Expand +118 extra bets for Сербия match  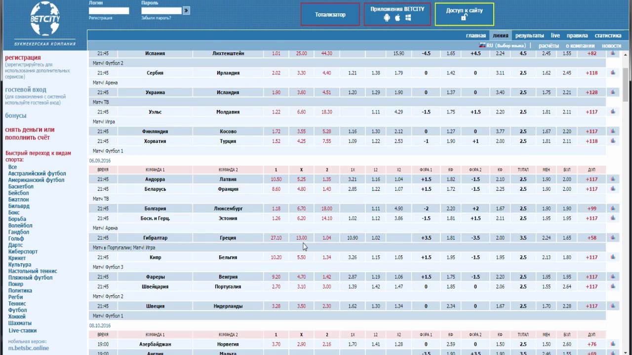click(x=592, y=73)
